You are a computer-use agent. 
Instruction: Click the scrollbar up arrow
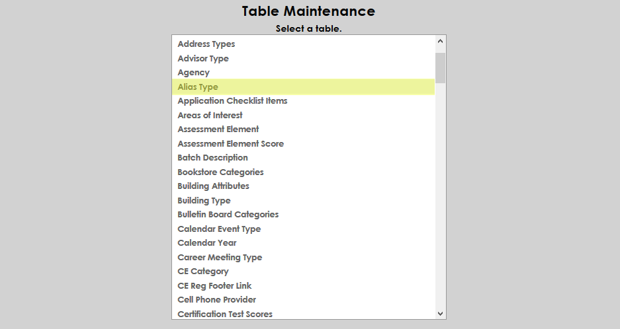[441, 41]
